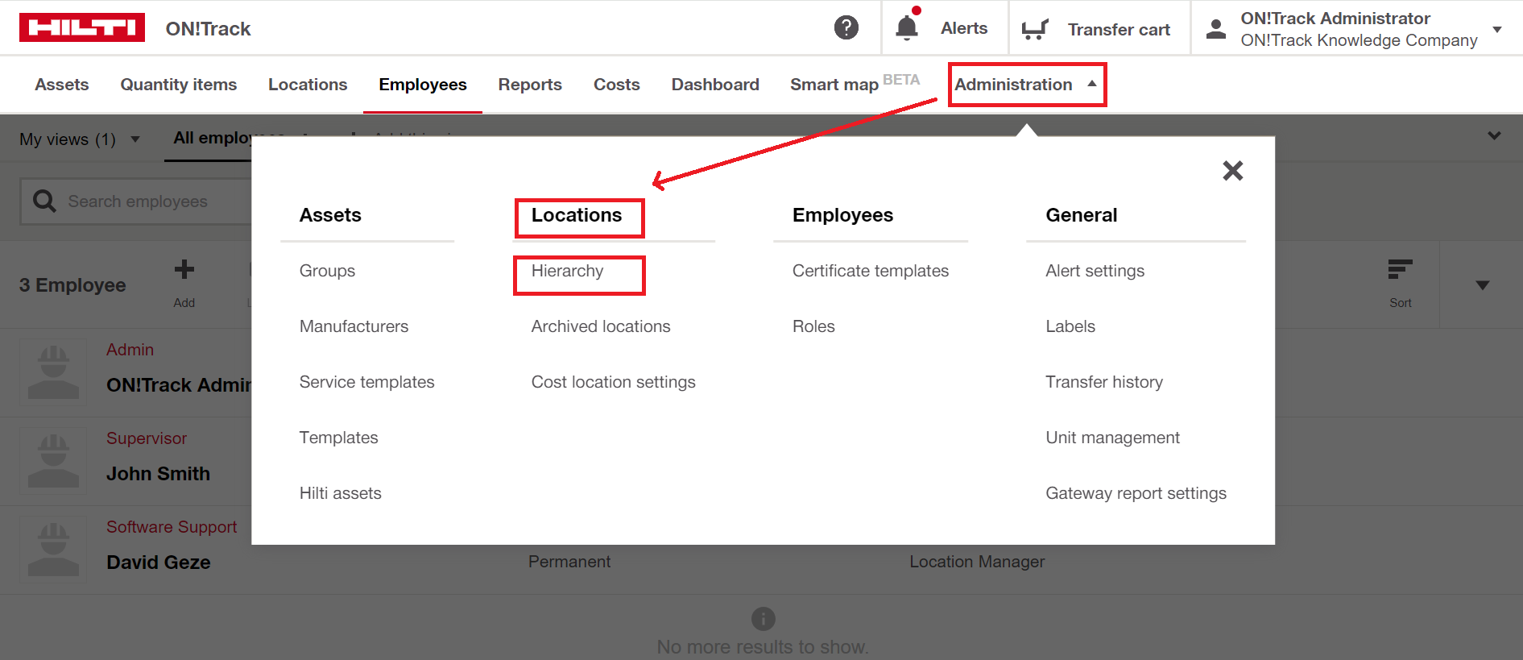
Task: Click the Software Support role label
Action: pos(172,527)
